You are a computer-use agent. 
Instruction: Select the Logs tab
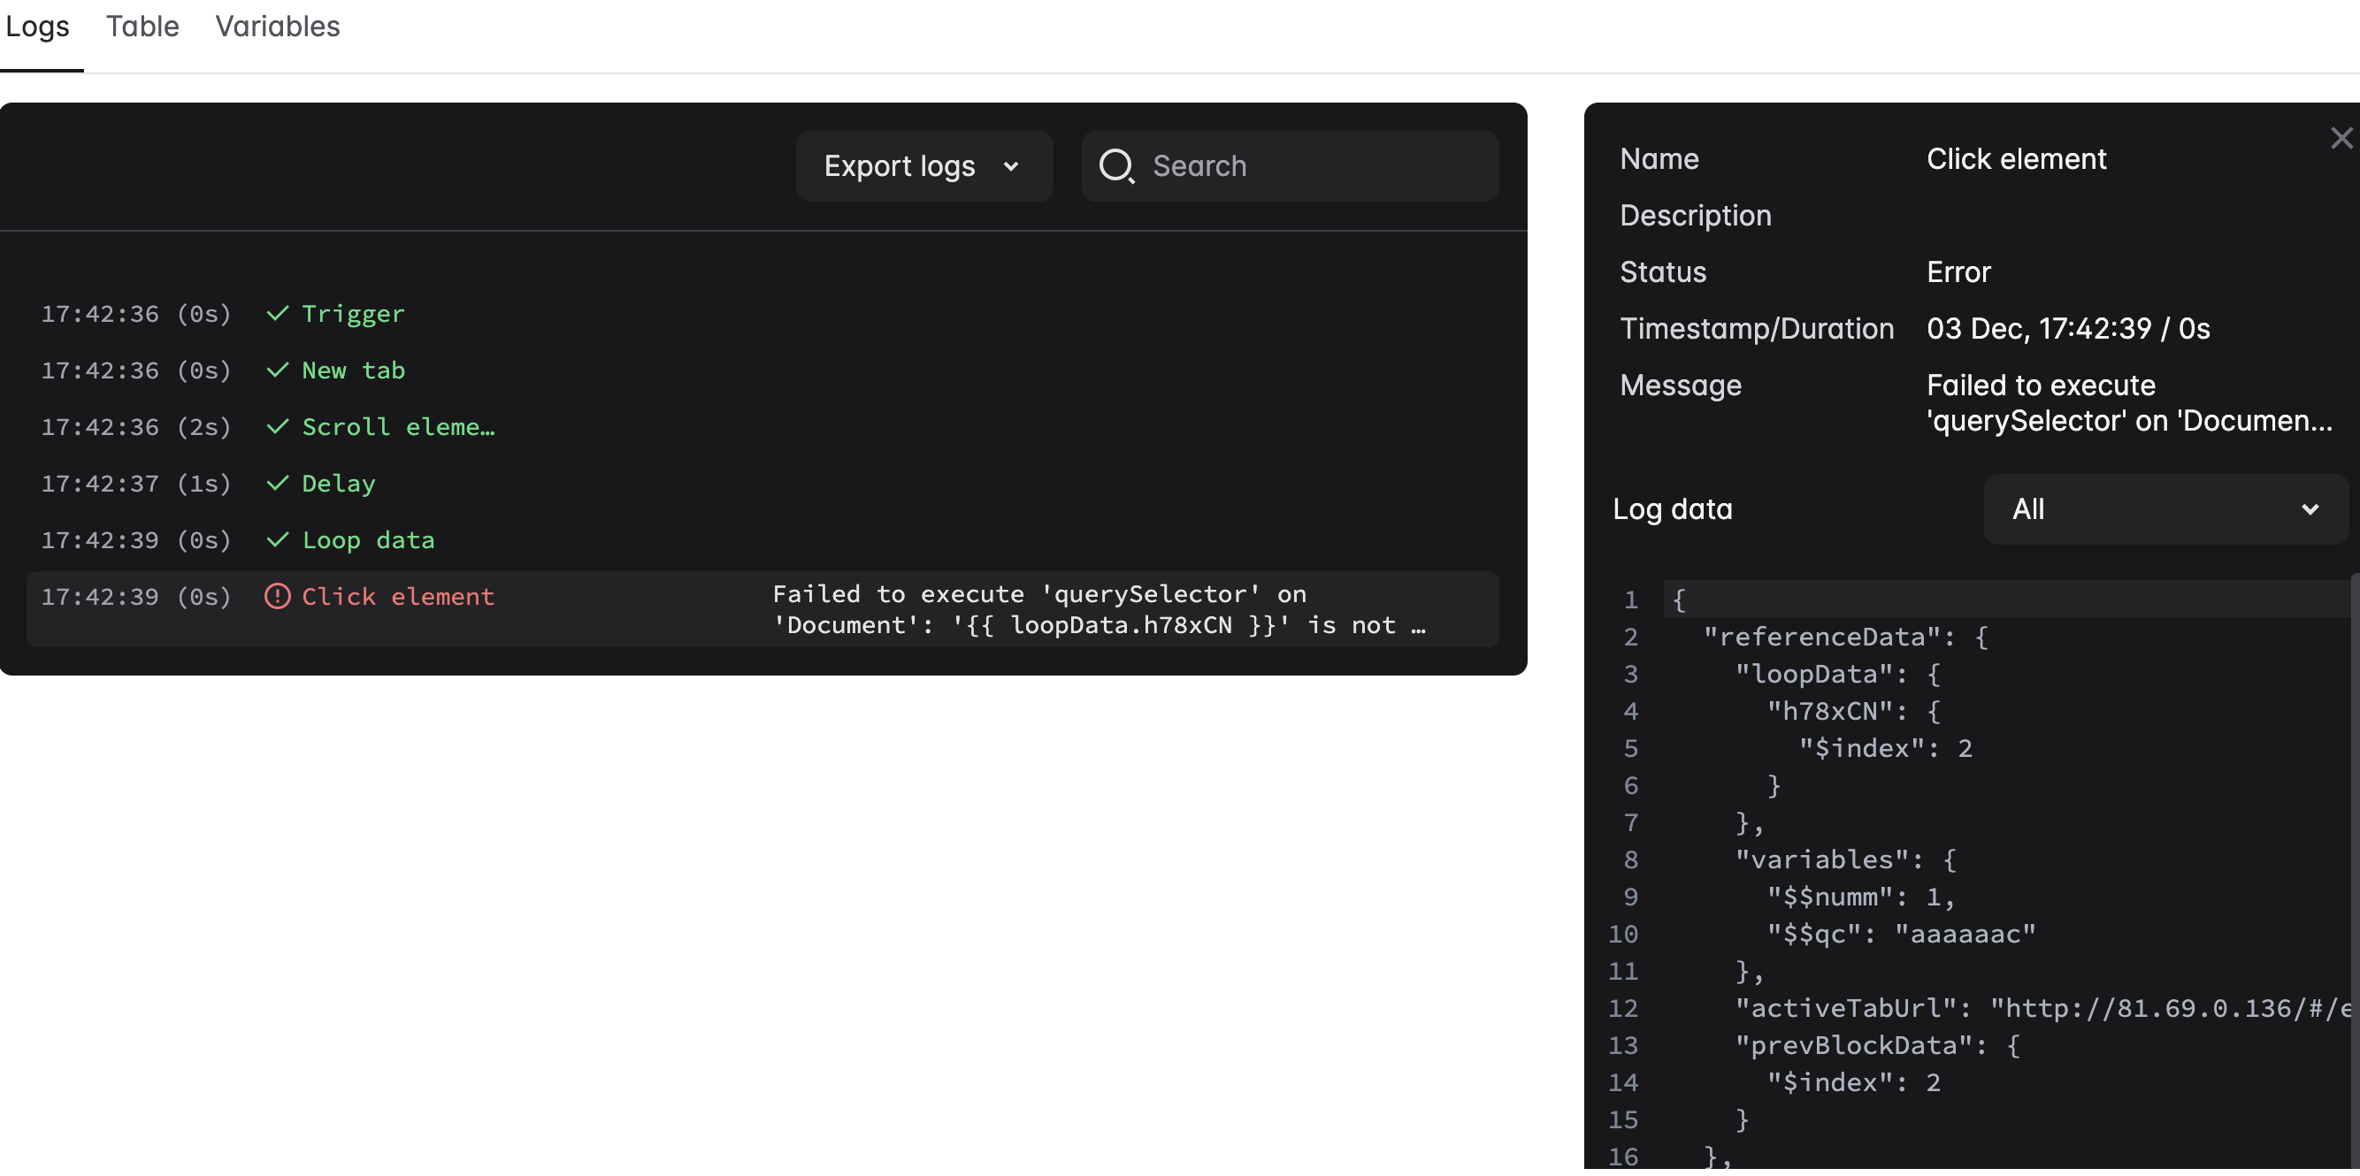tap(37, 27)
